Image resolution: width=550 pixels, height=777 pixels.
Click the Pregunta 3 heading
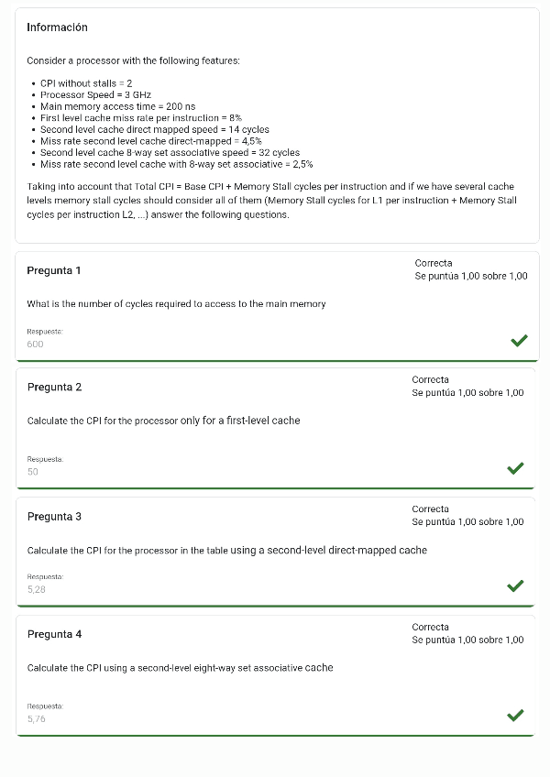tap(54, 517)
